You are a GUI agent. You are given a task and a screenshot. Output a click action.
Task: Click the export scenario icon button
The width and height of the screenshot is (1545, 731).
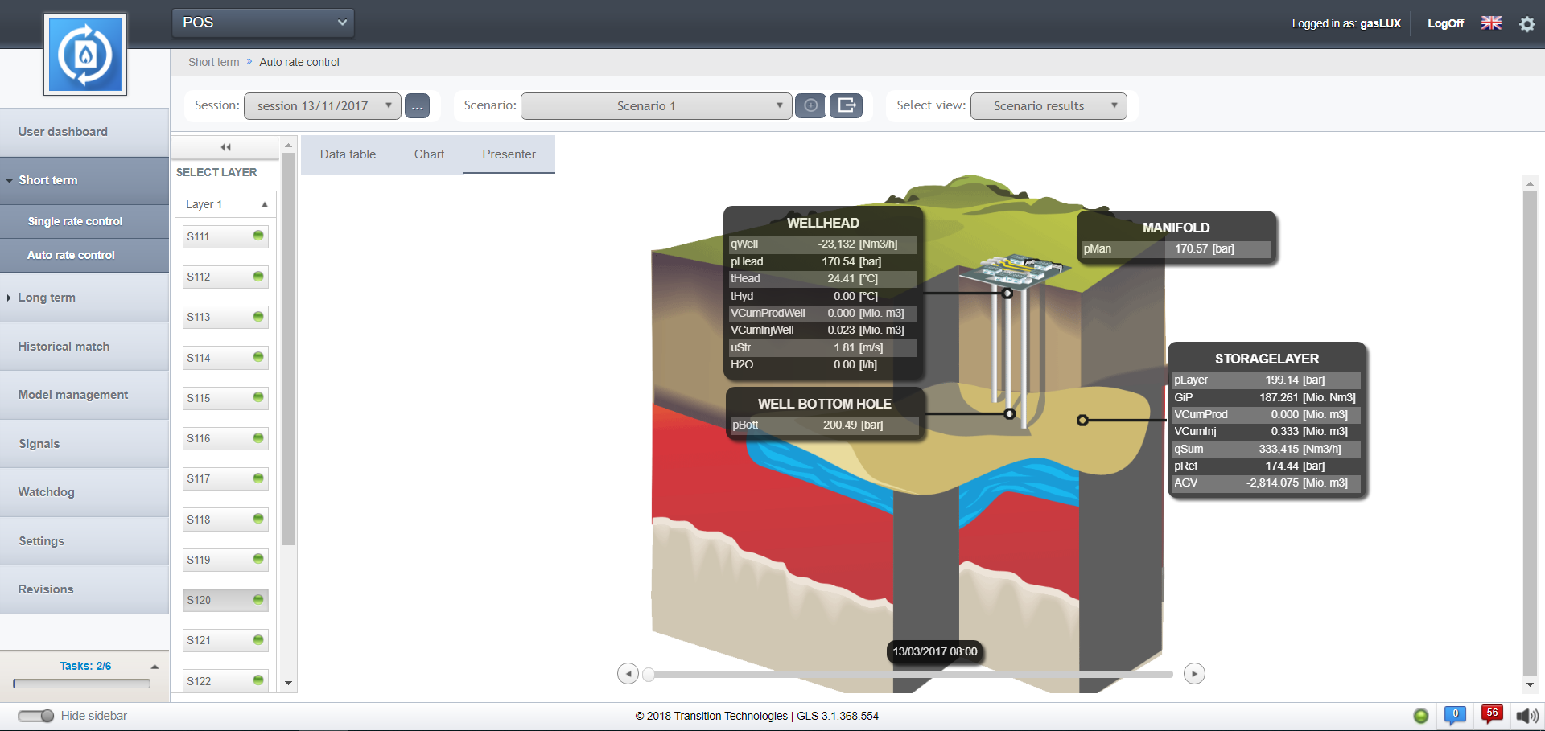coord(847,105)
